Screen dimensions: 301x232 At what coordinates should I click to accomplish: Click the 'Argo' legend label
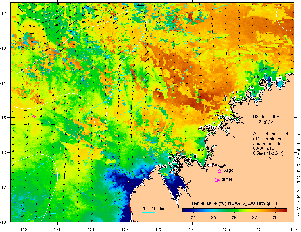pos(228,170)
